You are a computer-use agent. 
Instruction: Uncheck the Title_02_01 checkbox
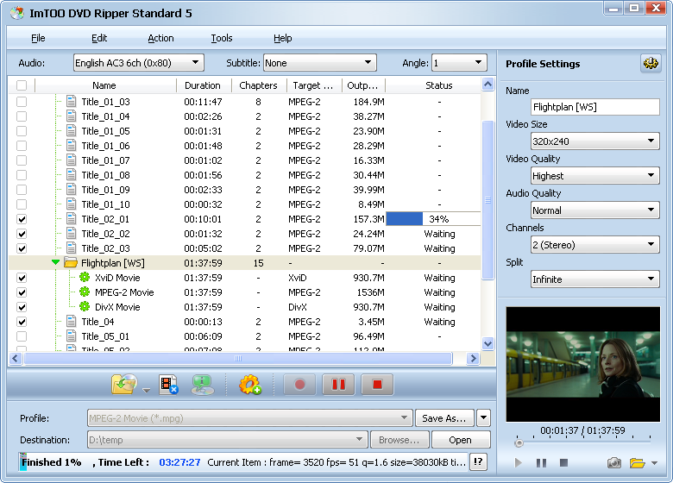point(22,219)
